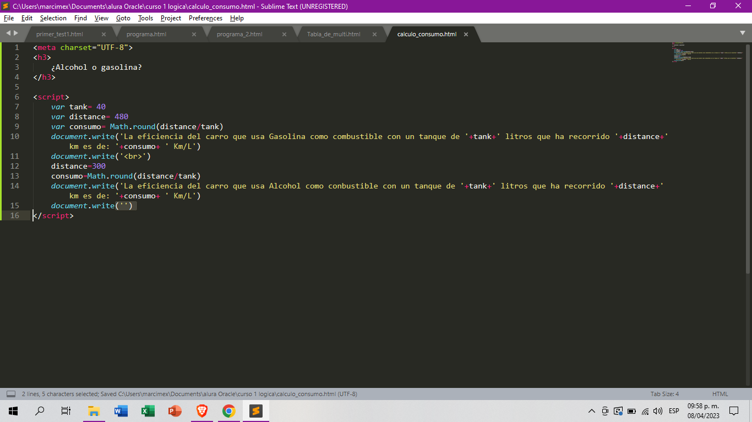Screen dimensions: 752x422
Task: Close the primer_test1.html tab
Action: click(x=103, y=34)
